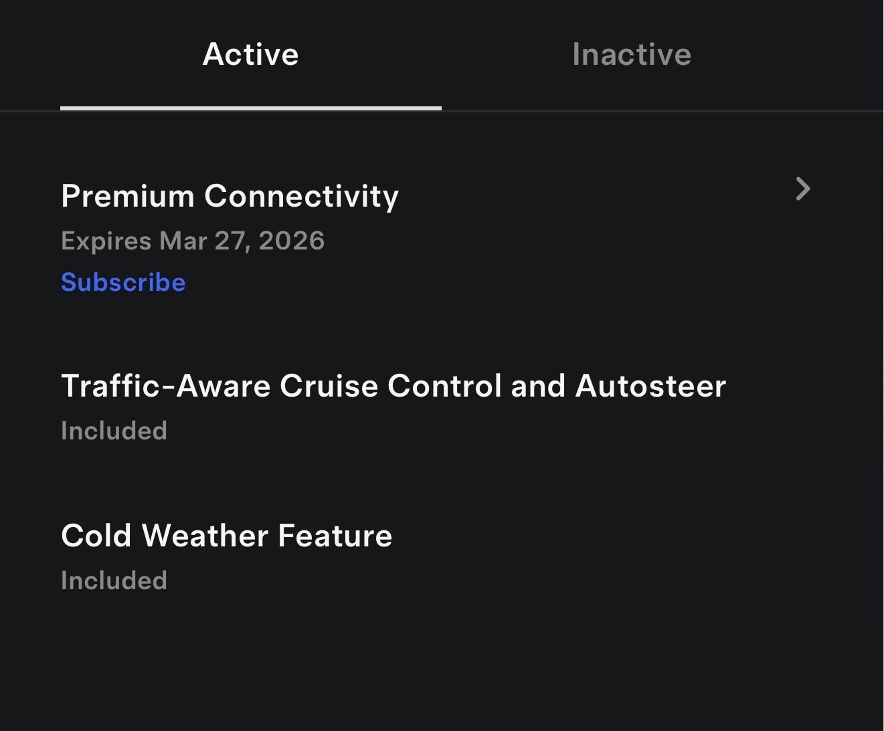Screen dimensions: 884x731
Task: Click the word "Feature"
Action: click(335, 536)
